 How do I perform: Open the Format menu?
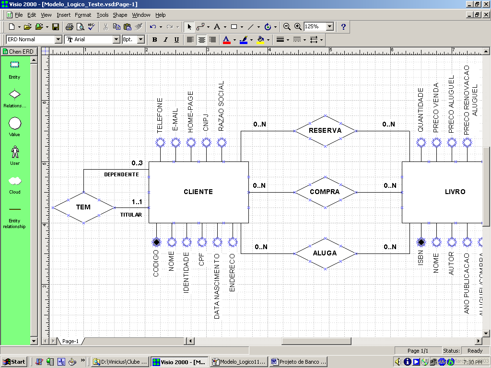pos(83,15)
